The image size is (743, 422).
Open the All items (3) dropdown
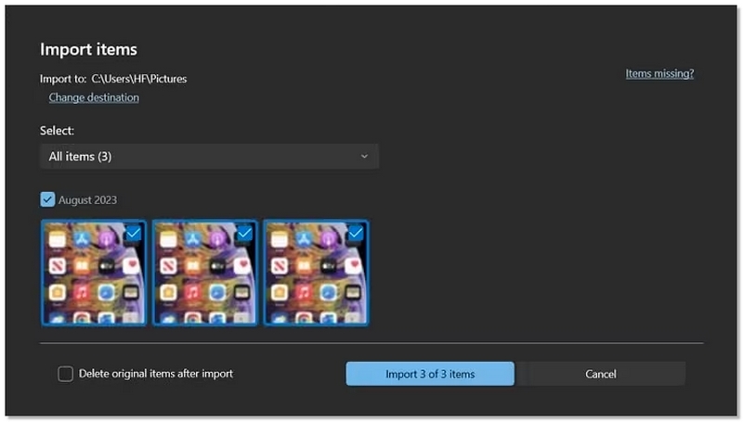click(209, 157)
